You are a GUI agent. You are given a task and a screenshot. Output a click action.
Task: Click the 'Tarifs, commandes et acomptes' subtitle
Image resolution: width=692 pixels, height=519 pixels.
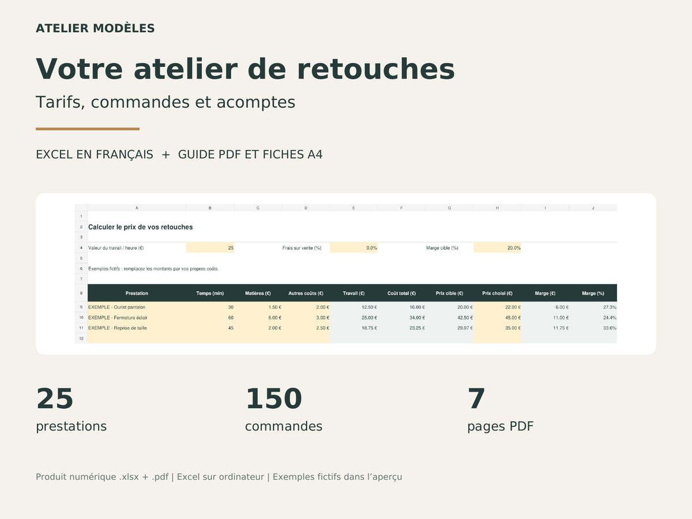[x=166, y=102]
